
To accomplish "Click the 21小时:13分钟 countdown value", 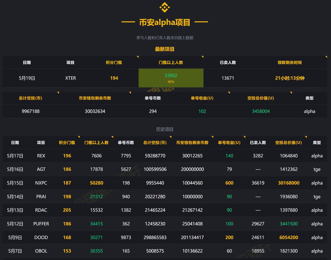I will tap(290, 78).
